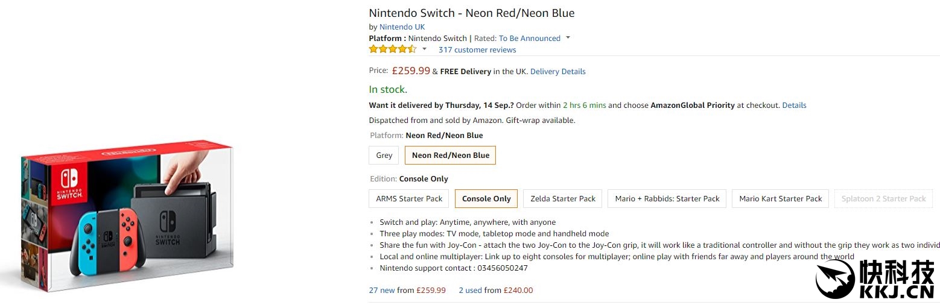Expand the star rating dropdown arrow
Image resolution: width=940 pixels, height=305 pixels.
[x=424, y=49]
